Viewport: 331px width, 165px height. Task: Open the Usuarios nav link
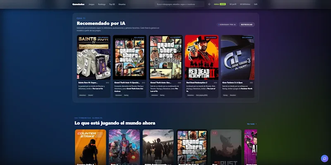pos(122,4)
